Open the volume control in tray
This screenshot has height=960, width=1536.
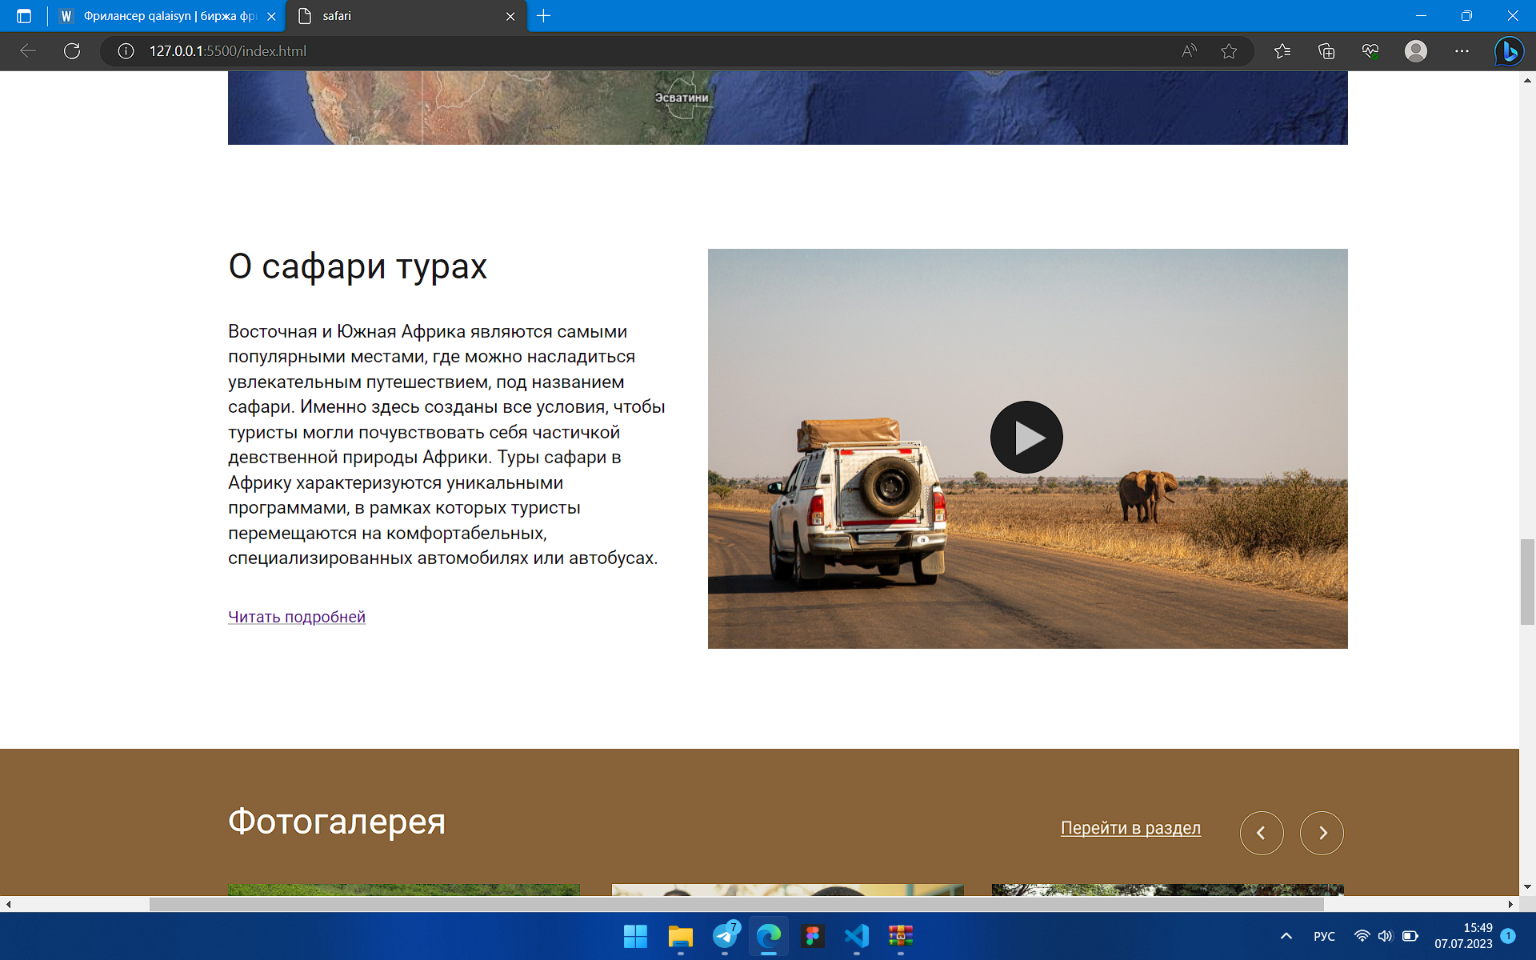1386,936
